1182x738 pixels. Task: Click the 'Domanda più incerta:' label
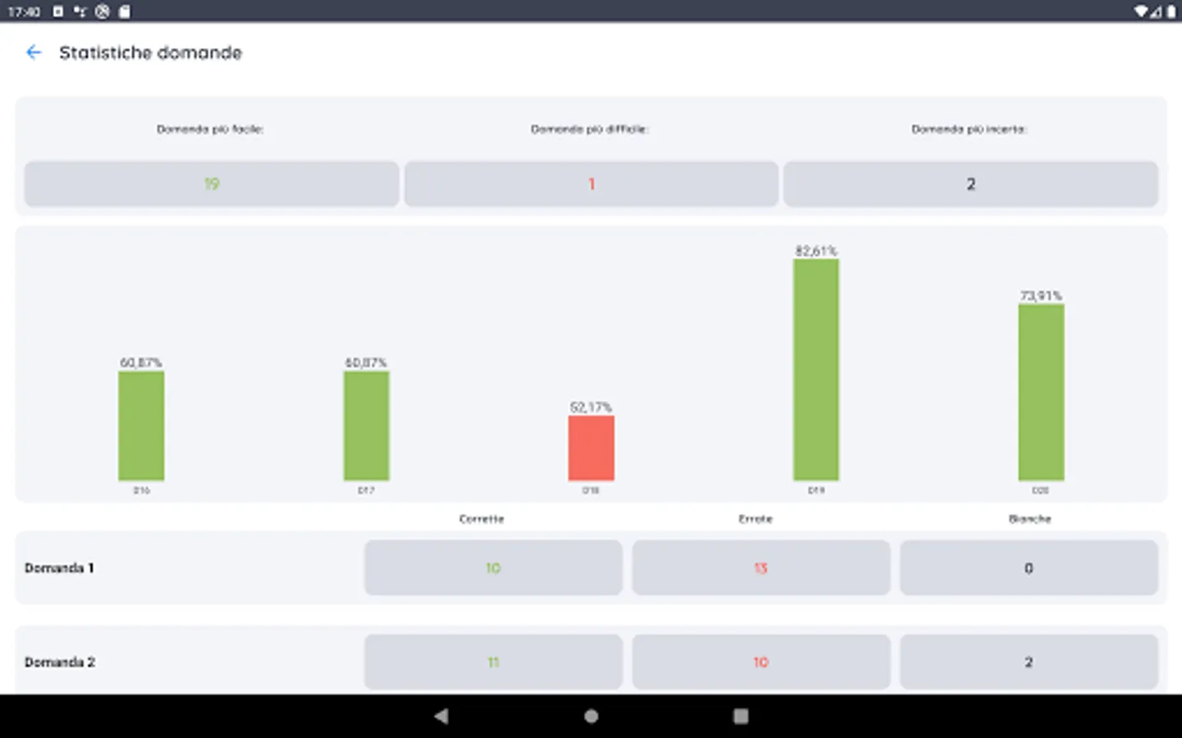969,129
